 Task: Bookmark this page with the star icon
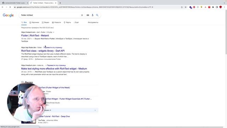186,7
